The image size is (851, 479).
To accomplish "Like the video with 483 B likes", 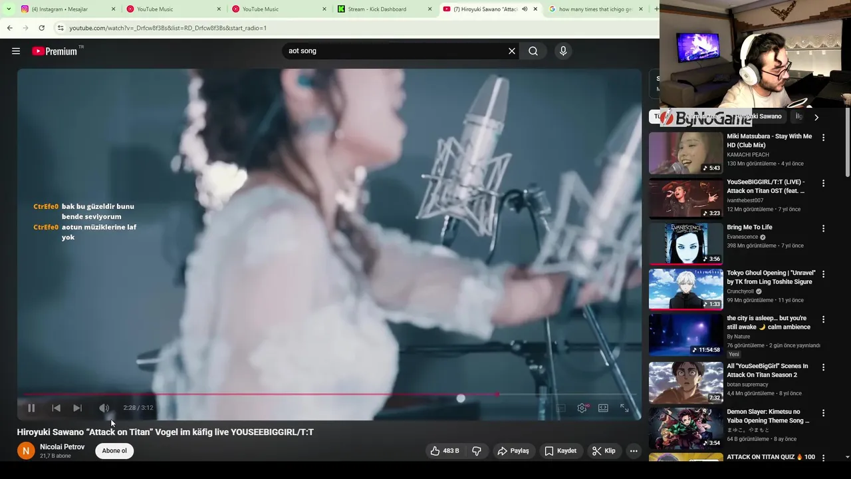I will tap(444, 451).
